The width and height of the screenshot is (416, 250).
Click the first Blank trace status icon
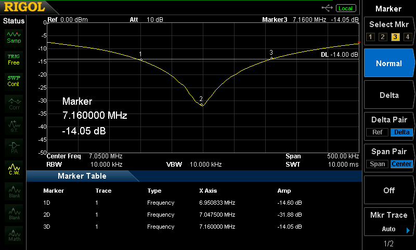(x=14, y=192)
